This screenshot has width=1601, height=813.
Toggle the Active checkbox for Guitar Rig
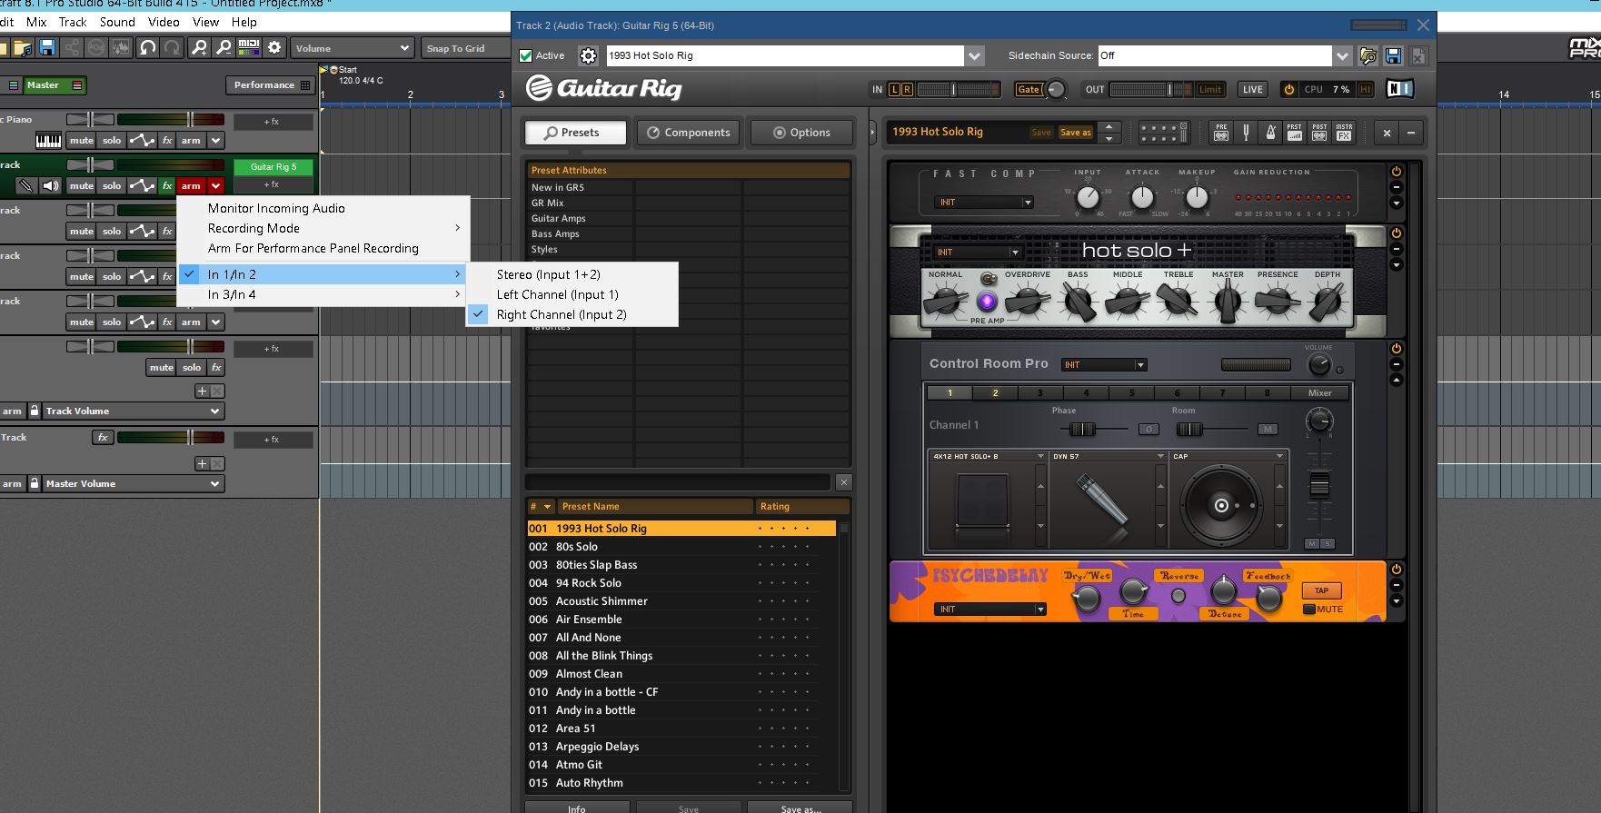(525, 55)
